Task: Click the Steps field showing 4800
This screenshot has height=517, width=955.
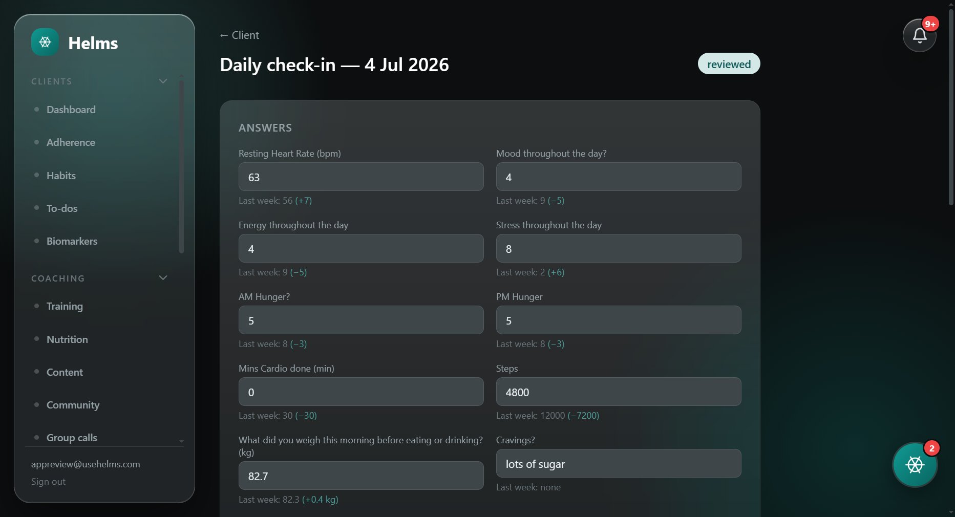Action: point(619,392)
